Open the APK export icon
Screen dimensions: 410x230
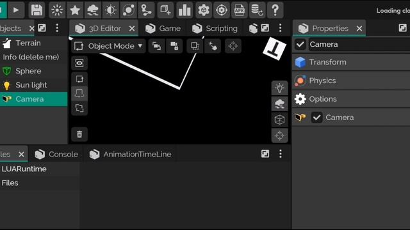(239, 10)
